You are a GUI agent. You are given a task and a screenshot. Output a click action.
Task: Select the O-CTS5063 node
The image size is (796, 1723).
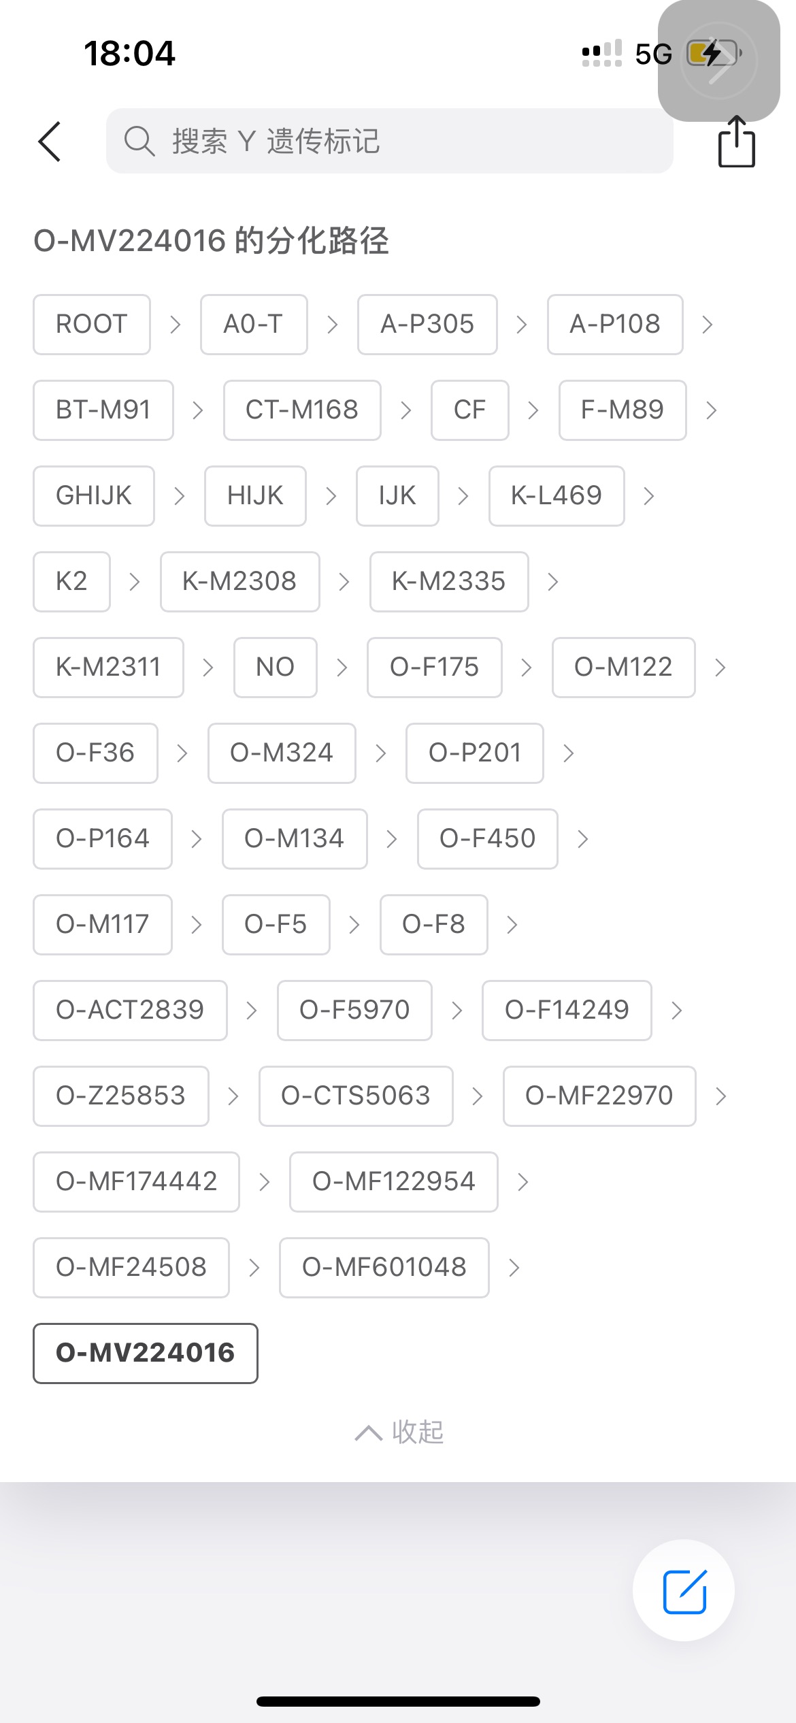click(x=356, y=1096)
